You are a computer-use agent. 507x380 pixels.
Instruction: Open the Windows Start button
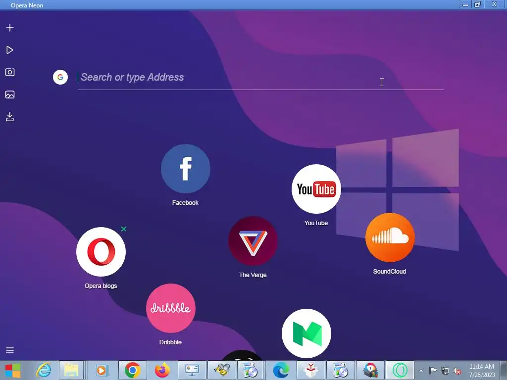[x=13, y=370]
